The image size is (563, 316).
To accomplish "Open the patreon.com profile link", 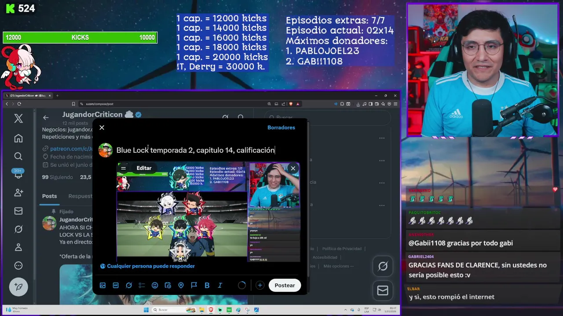I will tap(71, 149).
